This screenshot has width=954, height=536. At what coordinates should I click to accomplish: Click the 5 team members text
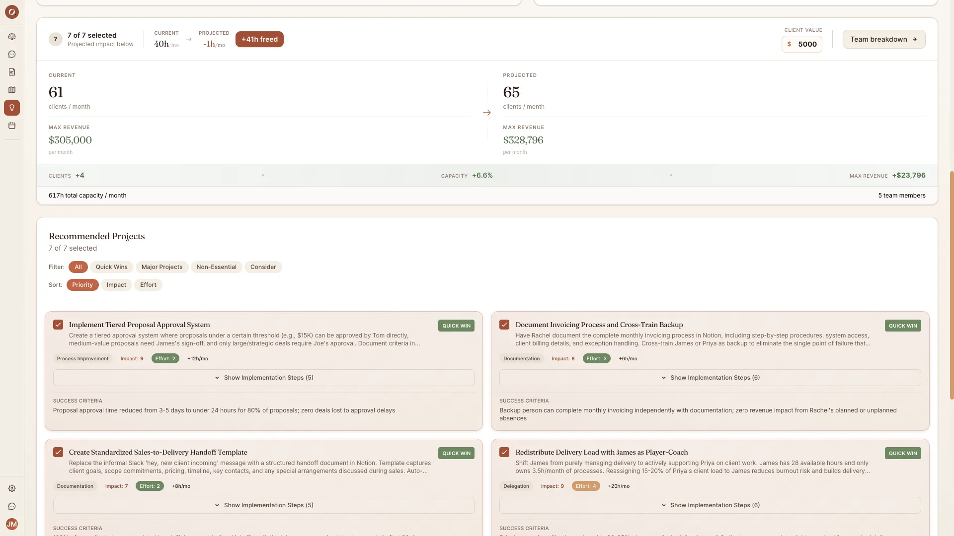(902, 196)
